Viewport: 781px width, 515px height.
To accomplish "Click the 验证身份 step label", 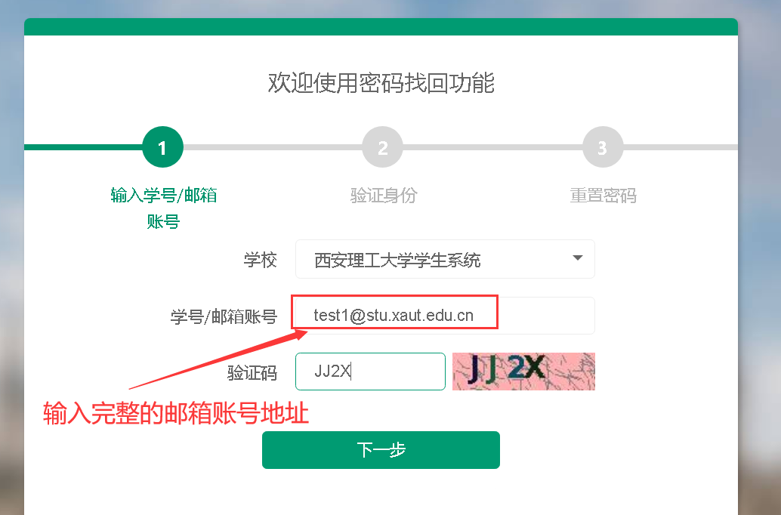I will (x=384, y=196).
